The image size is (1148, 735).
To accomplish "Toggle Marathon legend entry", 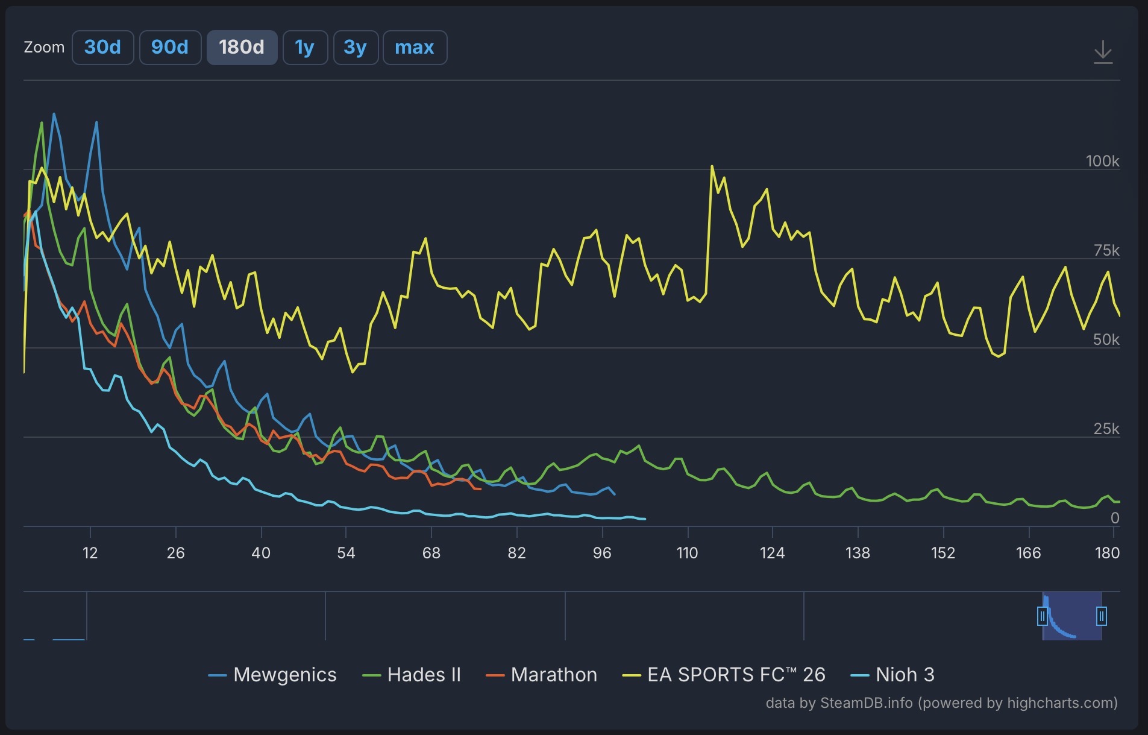I will point(541,675).
